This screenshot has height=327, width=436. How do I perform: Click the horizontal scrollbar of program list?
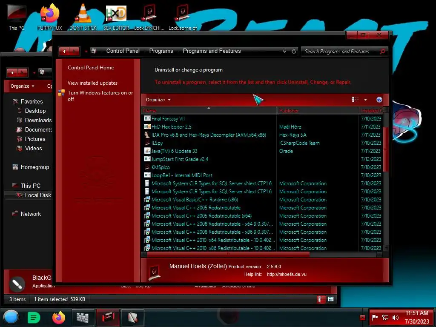tap(228, 254)
